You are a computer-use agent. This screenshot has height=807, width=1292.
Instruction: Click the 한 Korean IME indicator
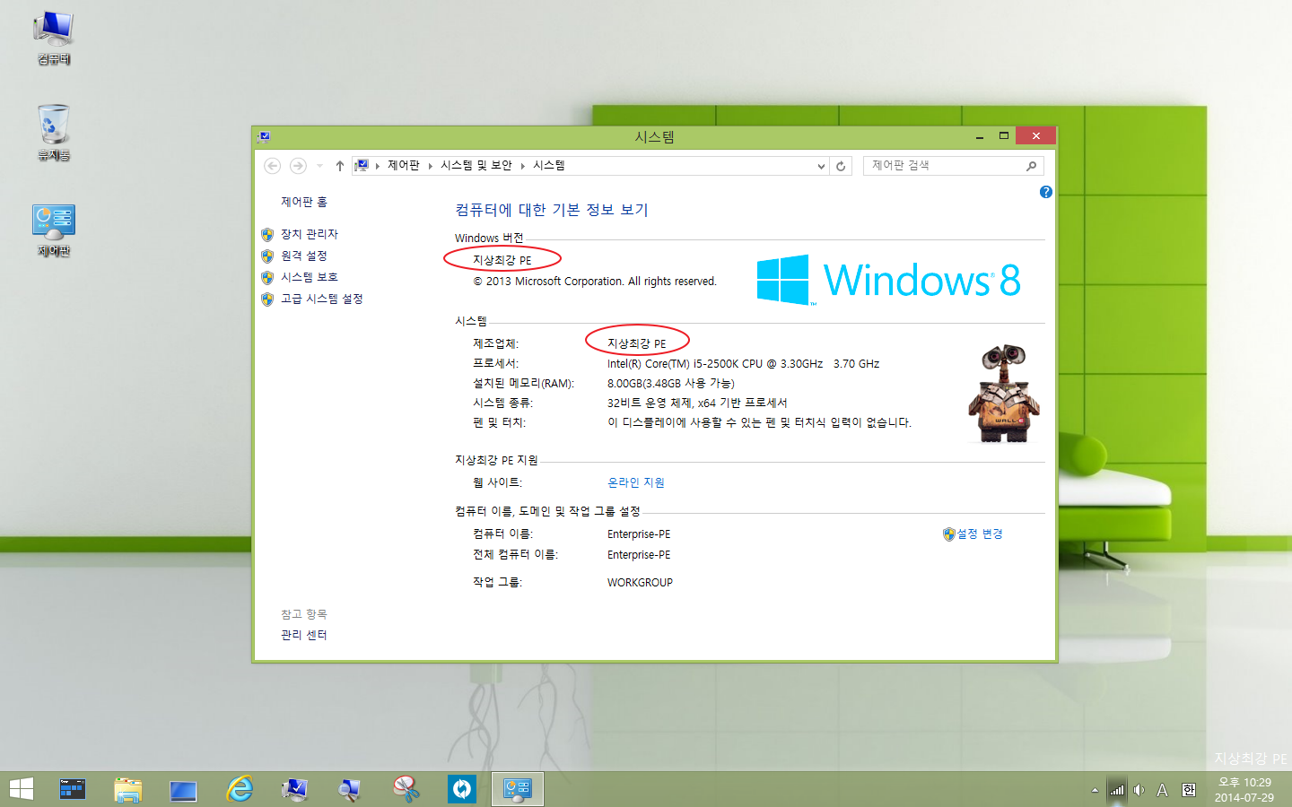(x=1189, y=790)
